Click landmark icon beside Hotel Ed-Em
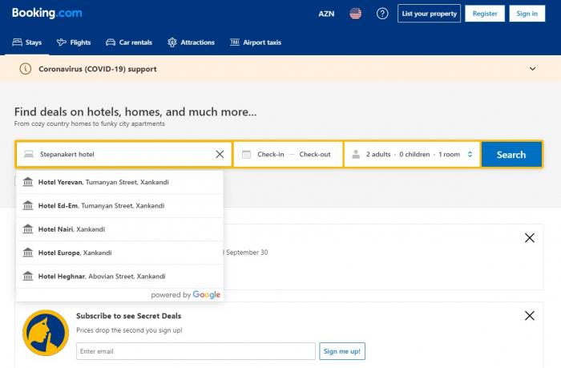 click(28, 205)
